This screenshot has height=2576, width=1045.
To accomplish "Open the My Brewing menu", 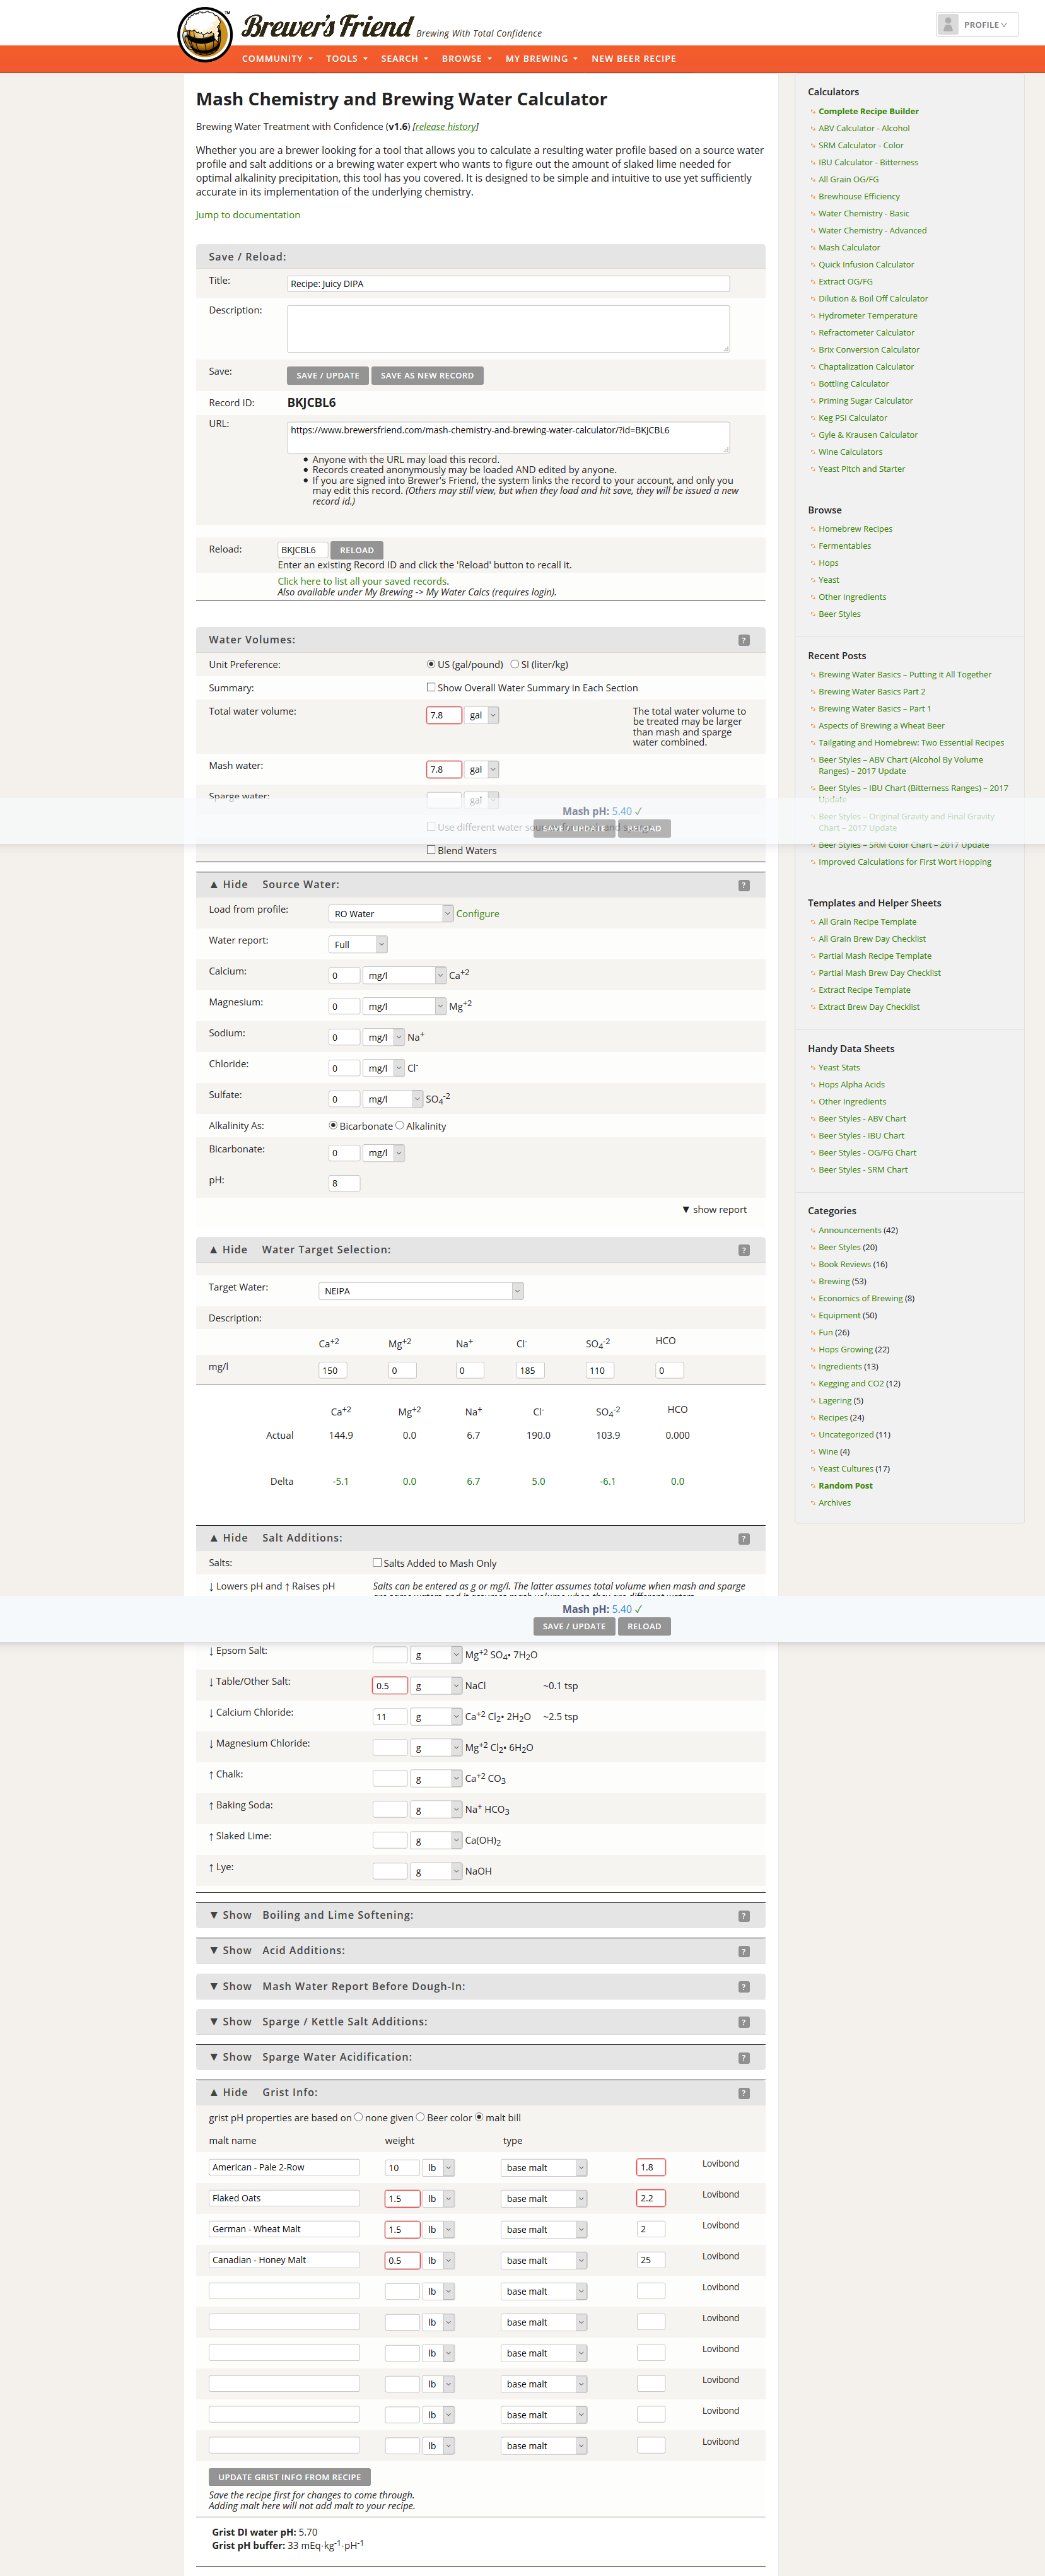I will (x=541, y=59).
